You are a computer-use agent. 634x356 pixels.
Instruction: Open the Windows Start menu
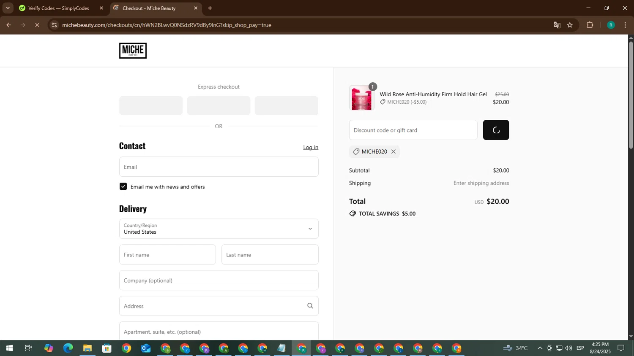9,348
